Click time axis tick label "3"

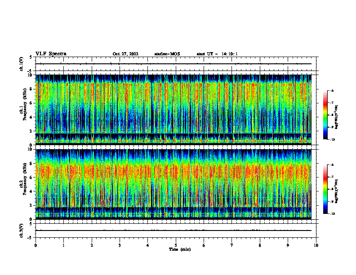pos(120,245)
